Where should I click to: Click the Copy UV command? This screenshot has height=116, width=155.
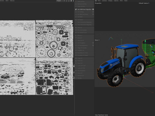pos(85,58)
